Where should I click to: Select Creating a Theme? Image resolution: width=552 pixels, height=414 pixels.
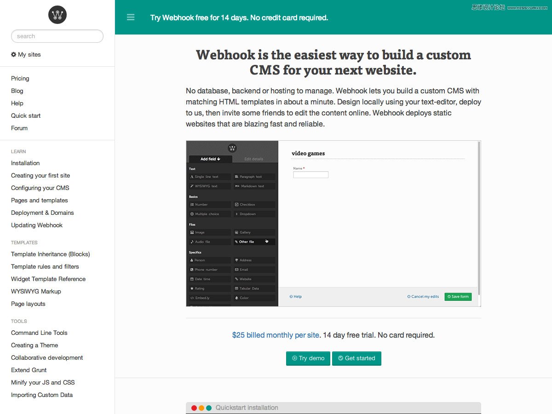pos(34,345)
